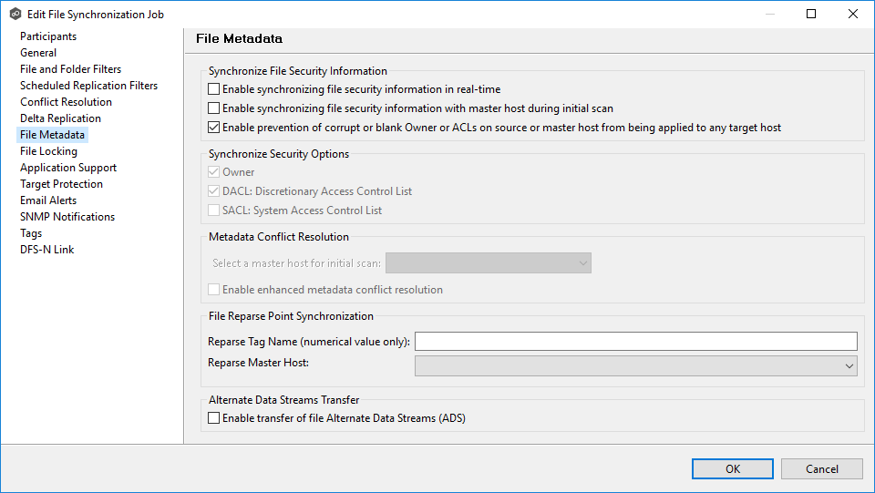The height and width of the screenshot is (493, 875).
Task: Click the Reparse Master Host label
Action: (x=258, y=363)
